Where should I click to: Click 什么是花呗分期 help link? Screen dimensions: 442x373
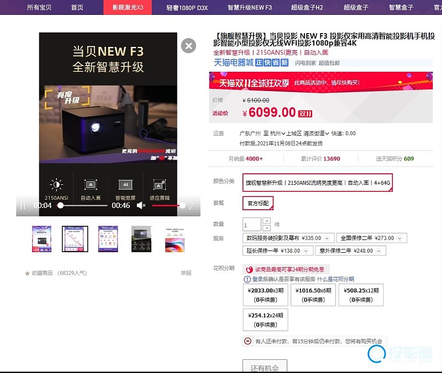click(335, 279)
